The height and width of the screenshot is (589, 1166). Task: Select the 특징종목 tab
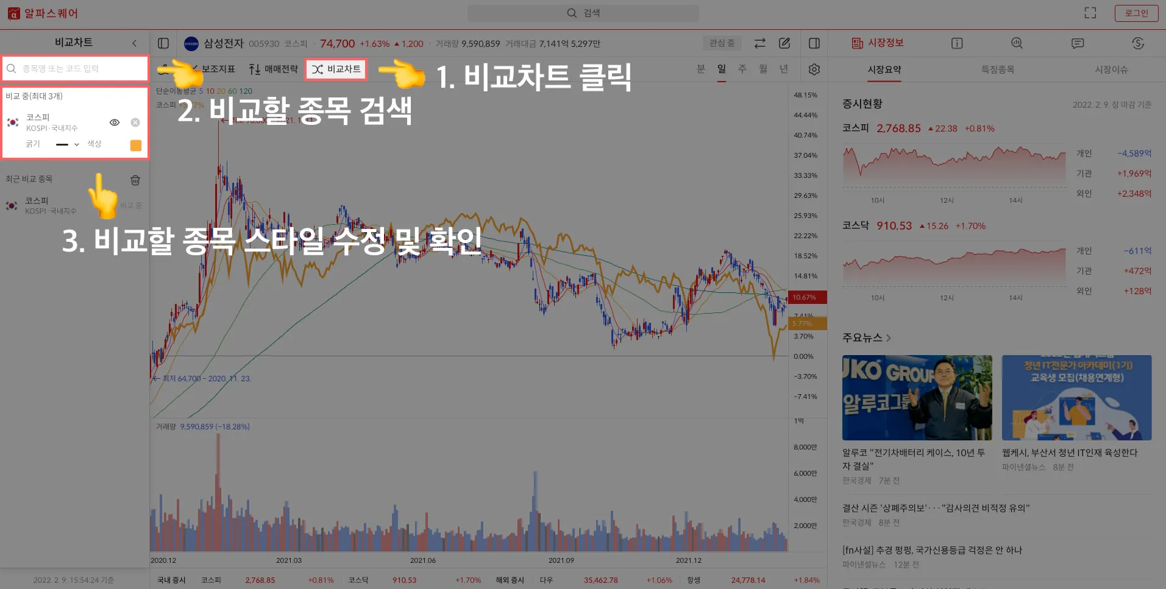(998, 70)
